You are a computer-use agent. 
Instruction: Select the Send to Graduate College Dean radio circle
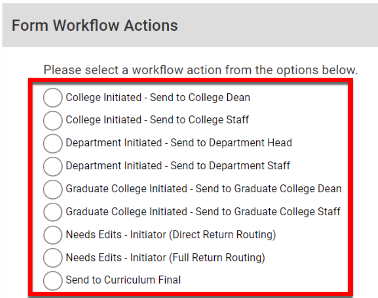pos(52,189)
